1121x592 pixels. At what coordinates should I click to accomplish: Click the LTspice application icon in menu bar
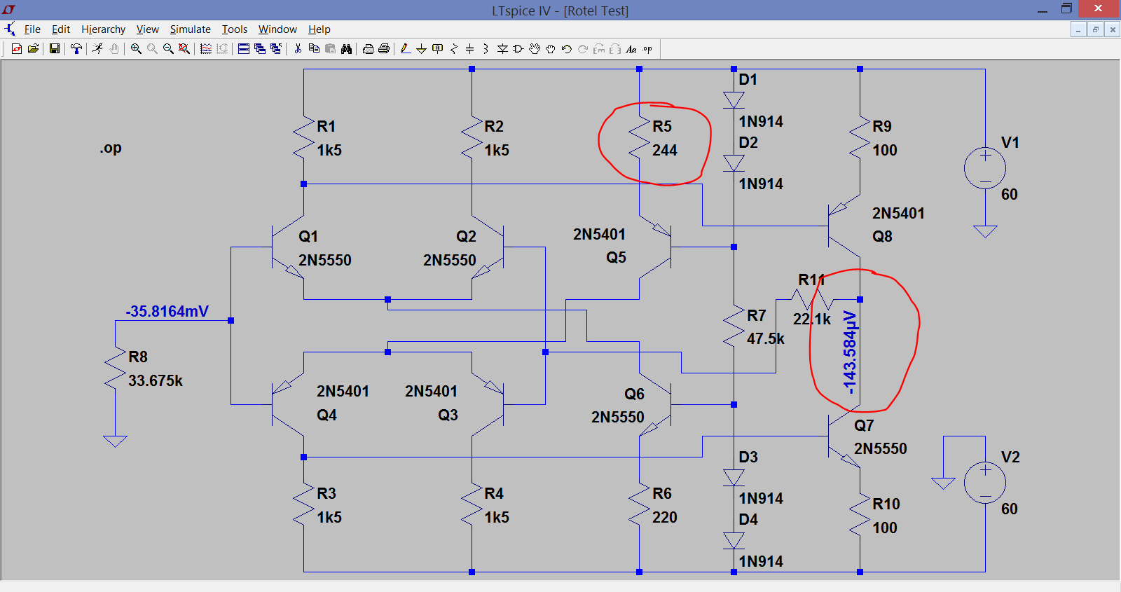click(x=10, y=29)
